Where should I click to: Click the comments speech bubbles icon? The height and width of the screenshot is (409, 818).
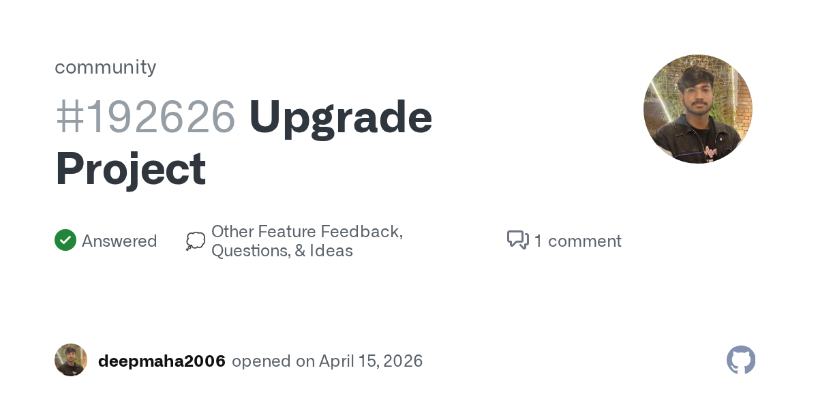[x=518, y=240]
